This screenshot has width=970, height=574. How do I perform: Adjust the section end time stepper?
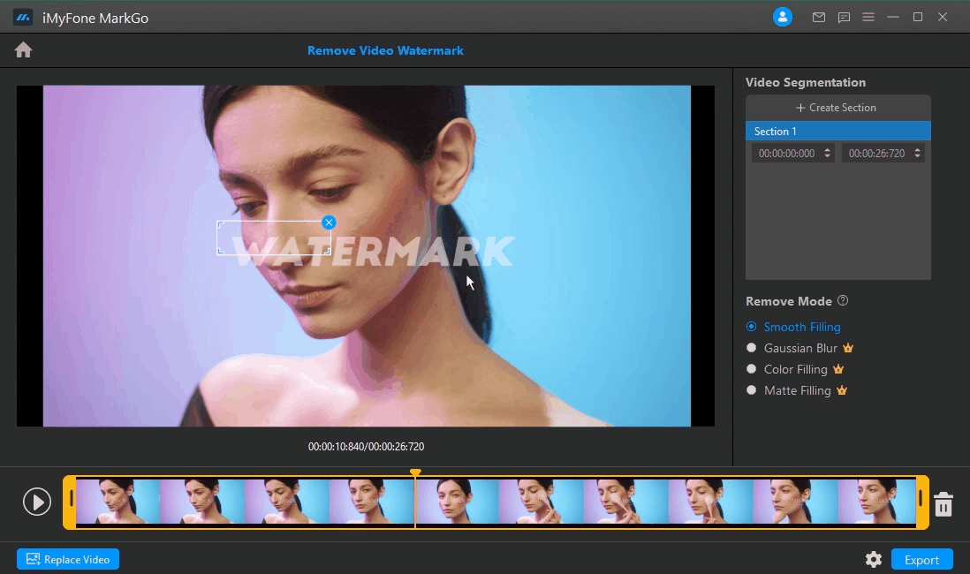coord(917,154)
